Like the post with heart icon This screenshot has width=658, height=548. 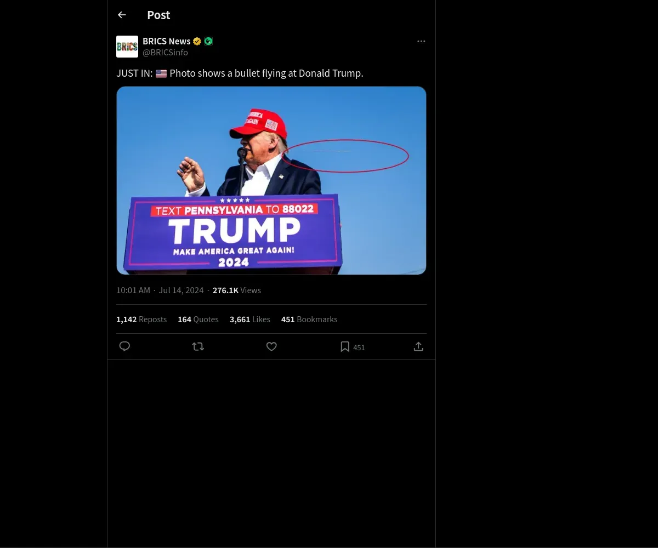tap(271, 346)
